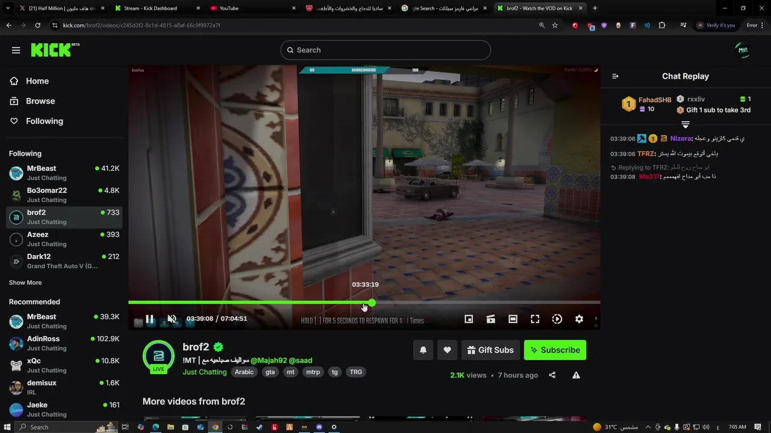Open Chrome three-dot menu

[x=763, y=25]
